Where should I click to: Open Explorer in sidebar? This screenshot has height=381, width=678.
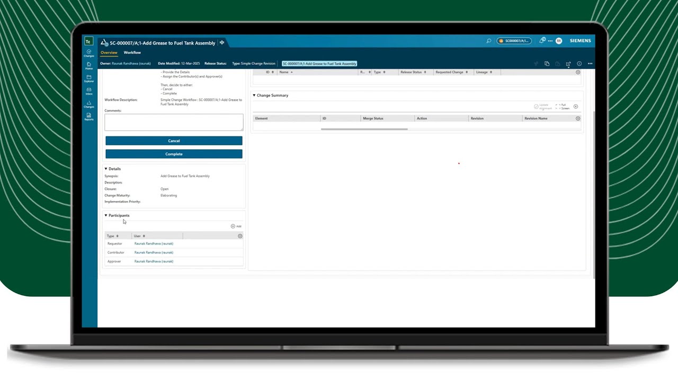click(89, 78)
